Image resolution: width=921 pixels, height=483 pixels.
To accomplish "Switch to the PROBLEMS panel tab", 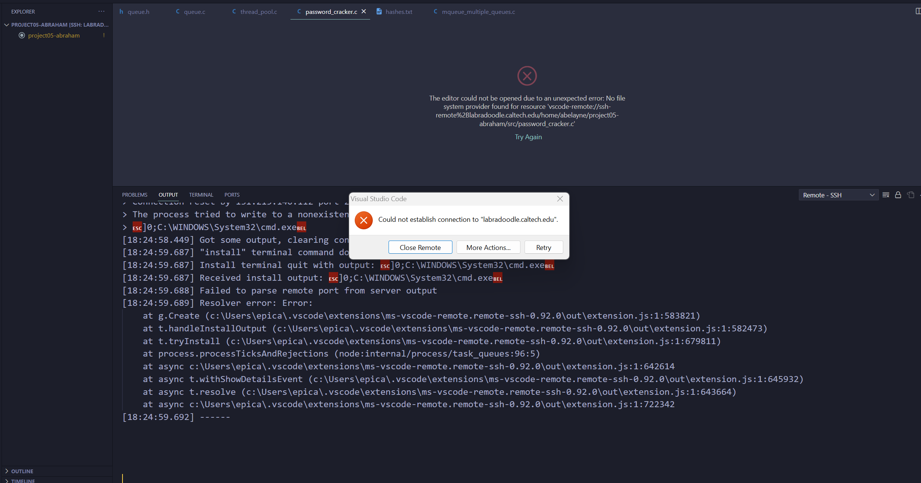I will (135, 195).
